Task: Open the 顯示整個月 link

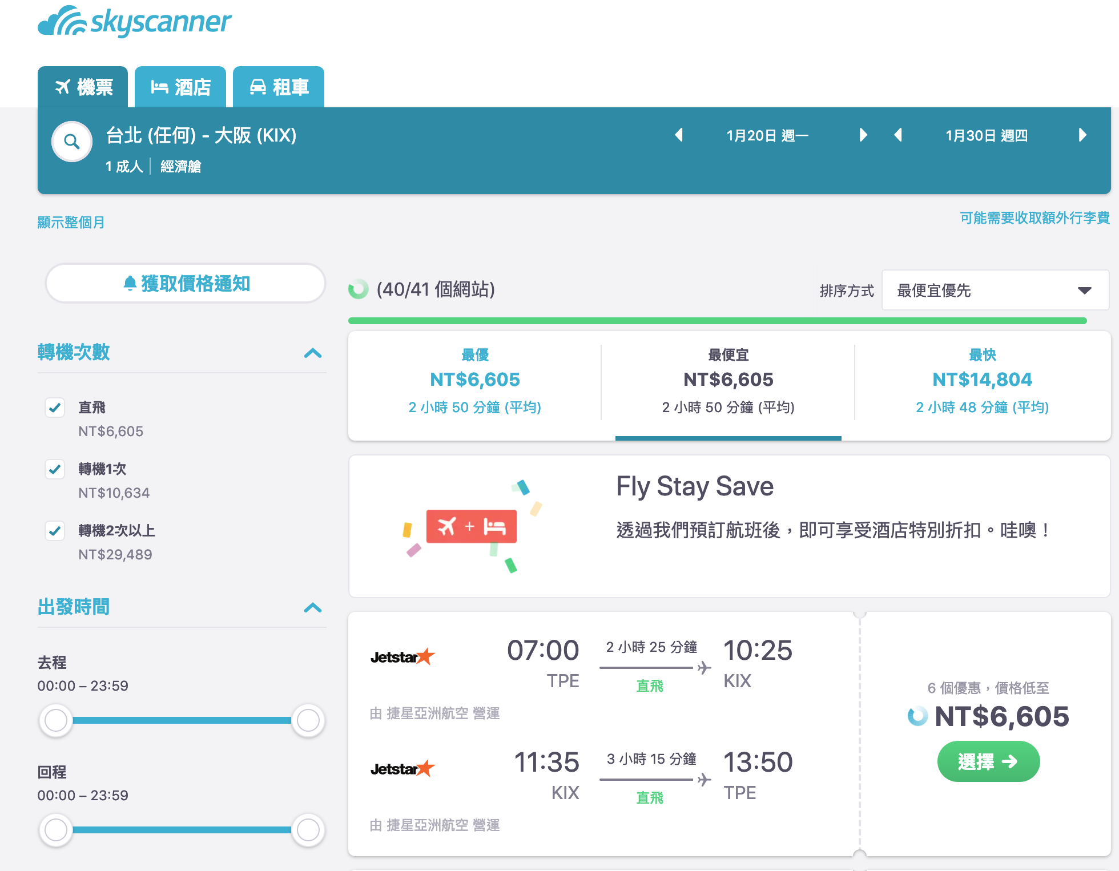Action: click(71, 222)
